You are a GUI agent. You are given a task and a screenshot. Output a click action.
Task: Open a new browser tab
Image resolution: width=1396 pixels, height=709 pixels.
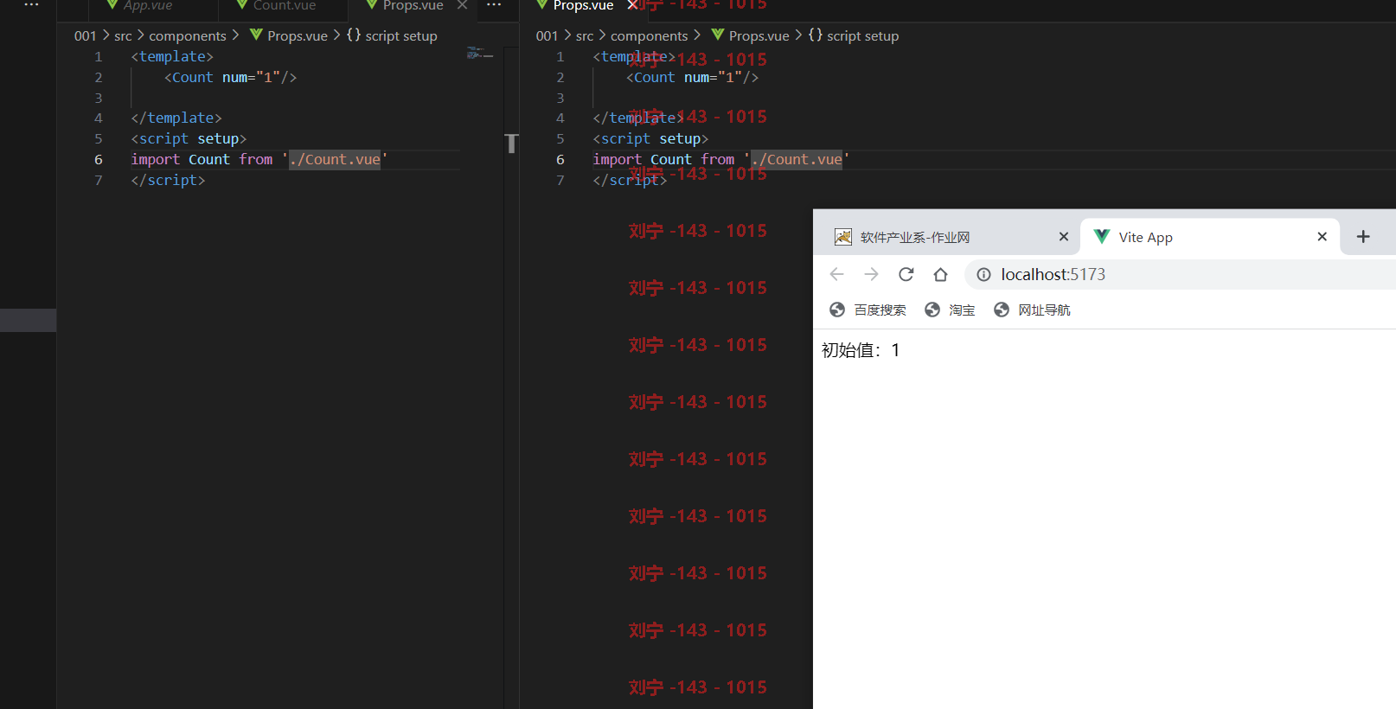[x=1363, y=237]
